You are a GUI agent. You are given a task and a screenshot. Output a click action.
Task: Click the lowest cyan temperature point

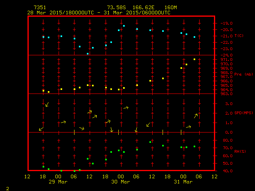tap(88, 53)
